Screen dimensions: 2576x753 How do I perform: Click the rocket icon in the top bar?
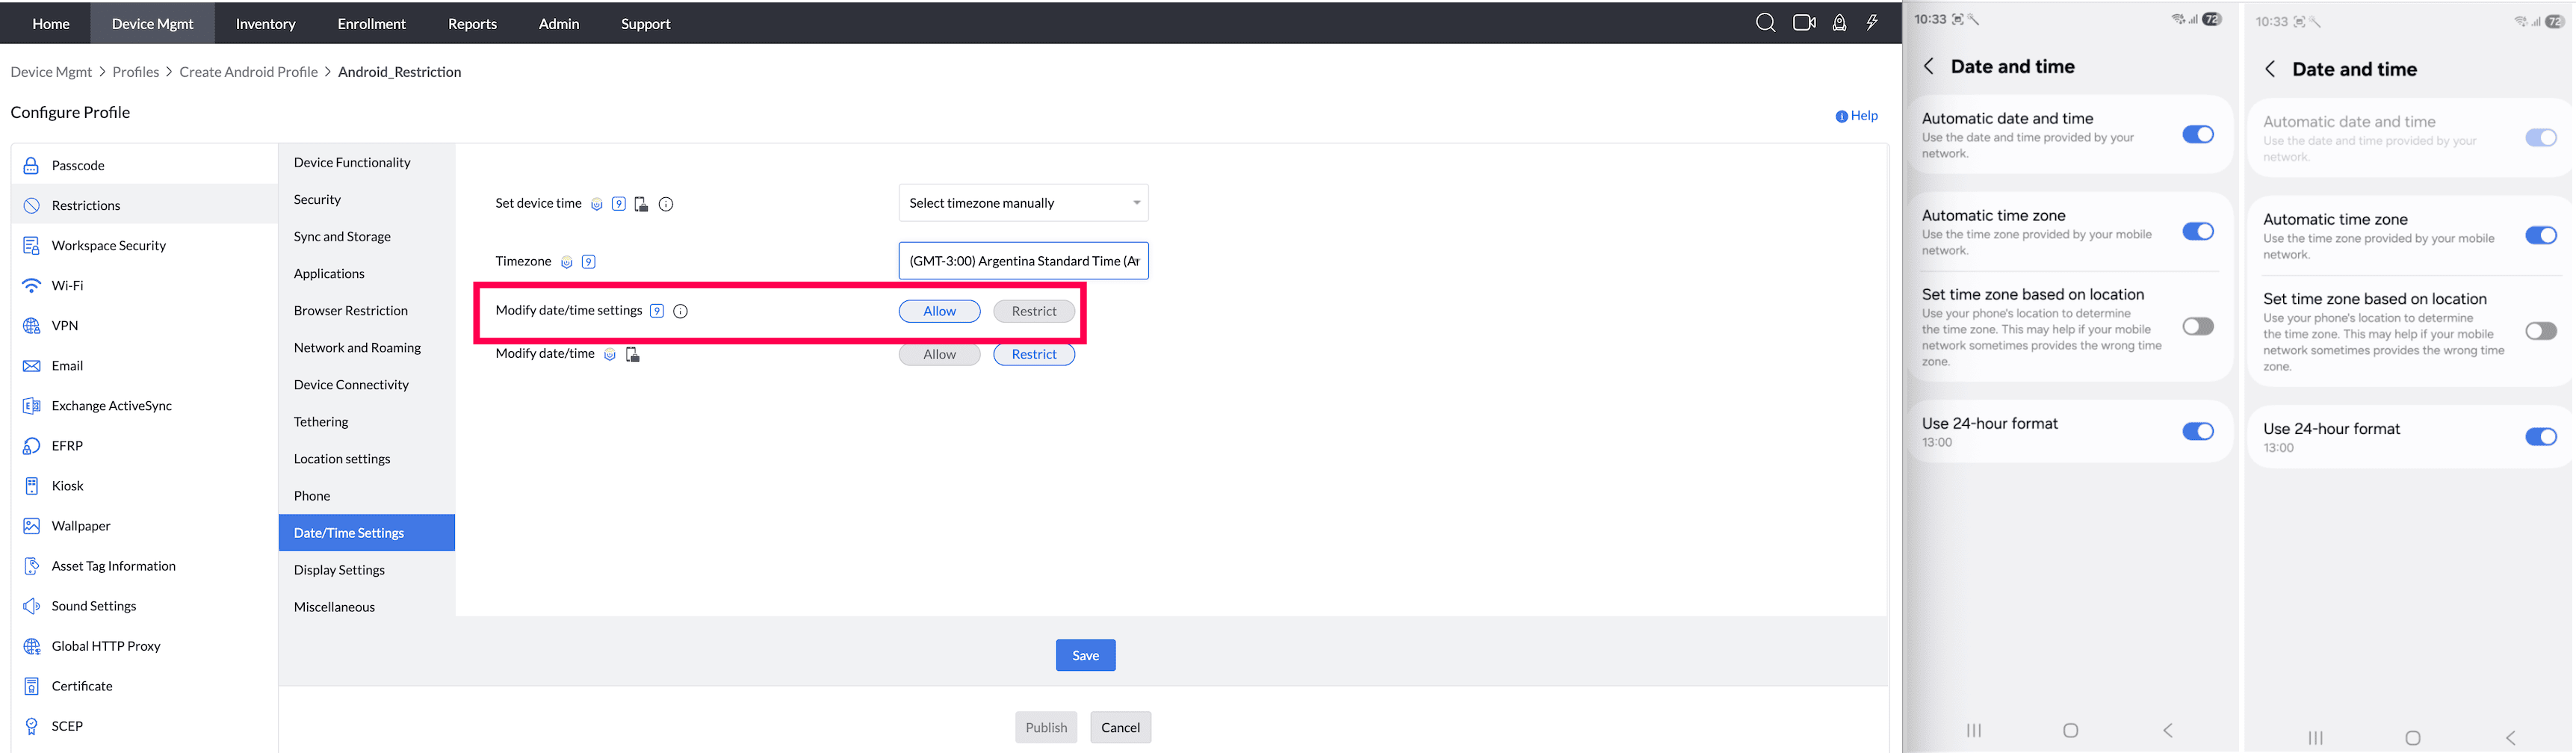point(1839,21)
